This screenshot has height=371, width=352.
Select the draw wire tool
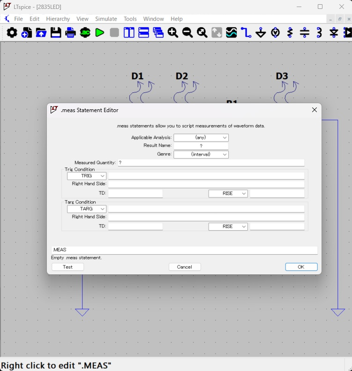(x=246, y=32)
